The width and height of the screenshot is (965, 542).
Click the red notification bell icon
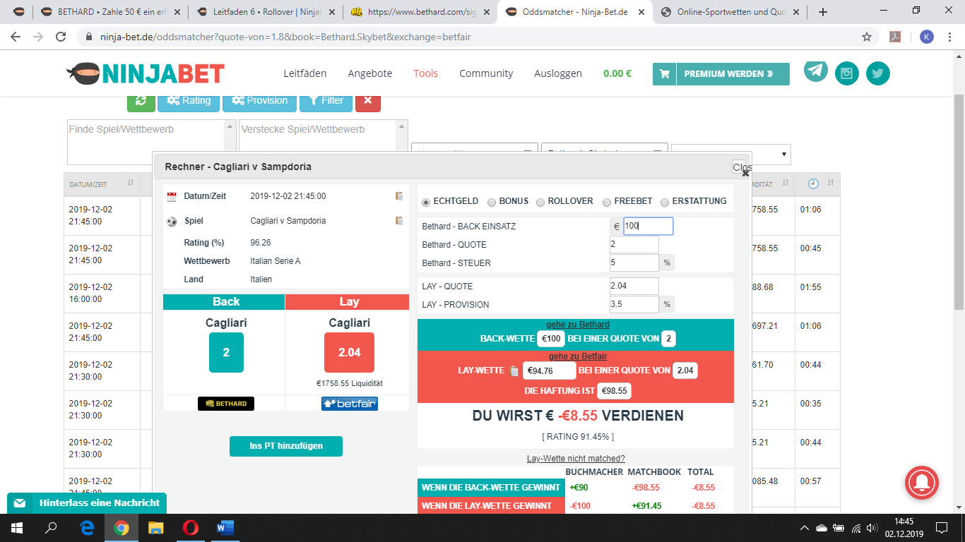coord(922,482)
